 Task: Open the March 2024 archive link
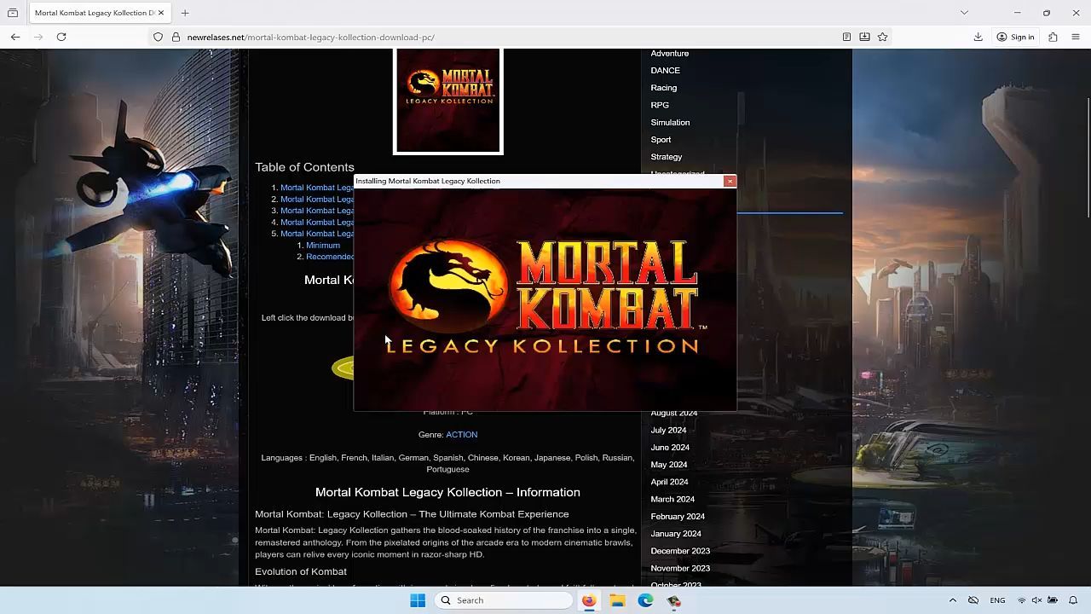(672, 499)
